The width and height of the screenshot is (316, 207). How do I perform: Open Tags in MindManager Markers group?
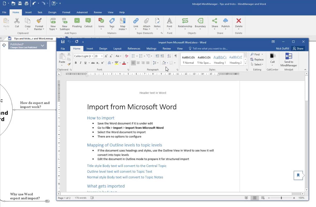click(x=112, y=24)
